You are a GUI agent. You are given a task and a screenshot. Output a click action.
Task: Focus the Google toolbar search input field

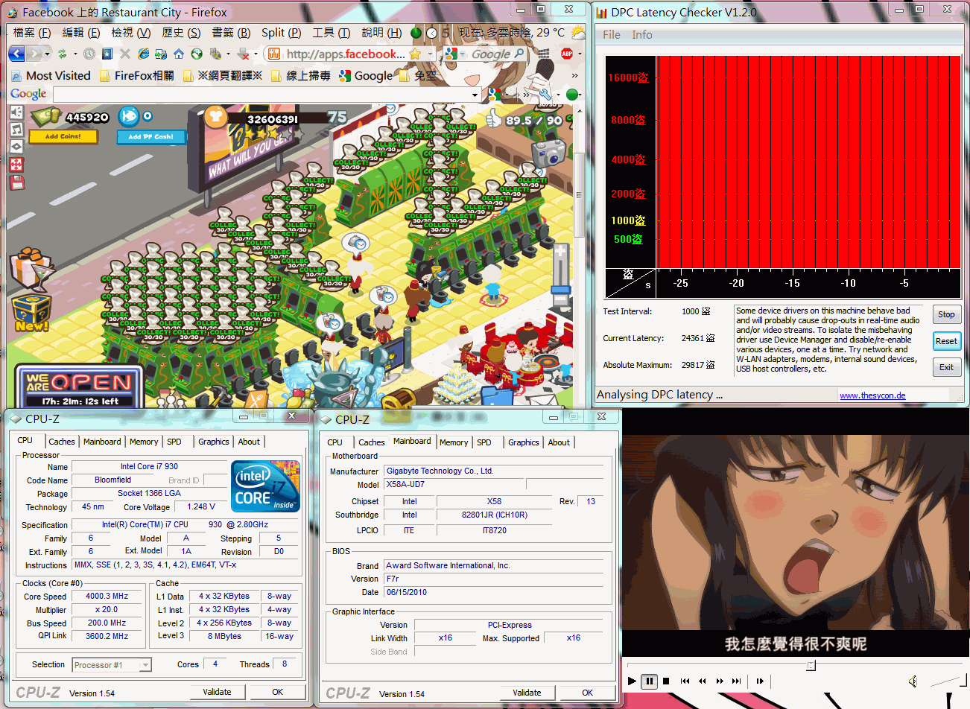(x=262, y=95)
